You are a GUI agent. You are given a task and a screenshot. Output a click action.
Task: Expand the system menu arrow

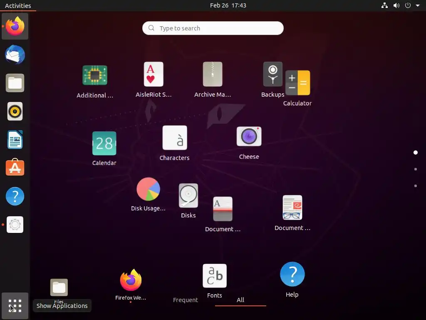(418, 5)
